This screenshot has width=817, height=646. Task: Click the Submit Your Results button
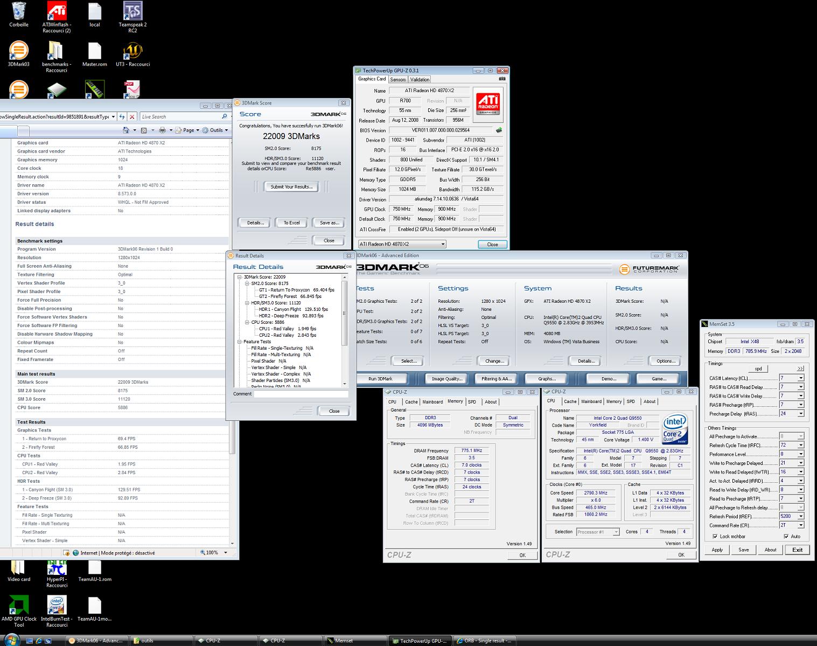[291, 186]
